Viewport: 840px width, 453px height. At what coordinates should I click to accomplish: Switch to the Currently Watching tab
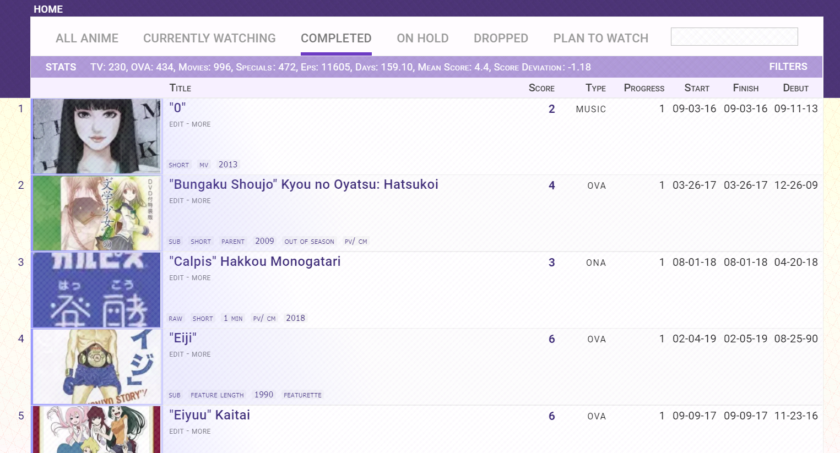tap(209, 38)
